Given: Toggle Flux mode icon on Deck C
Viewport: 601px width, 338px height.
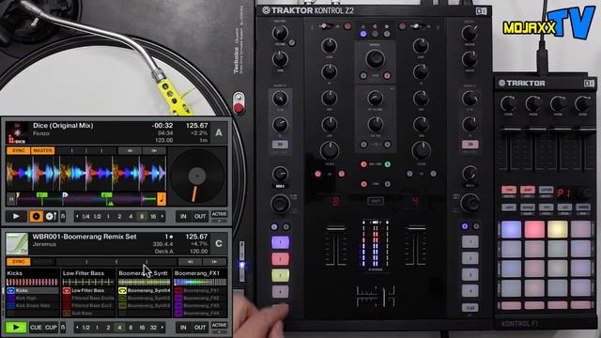Looking at the screenshot, I should click(x=63, y=328).
